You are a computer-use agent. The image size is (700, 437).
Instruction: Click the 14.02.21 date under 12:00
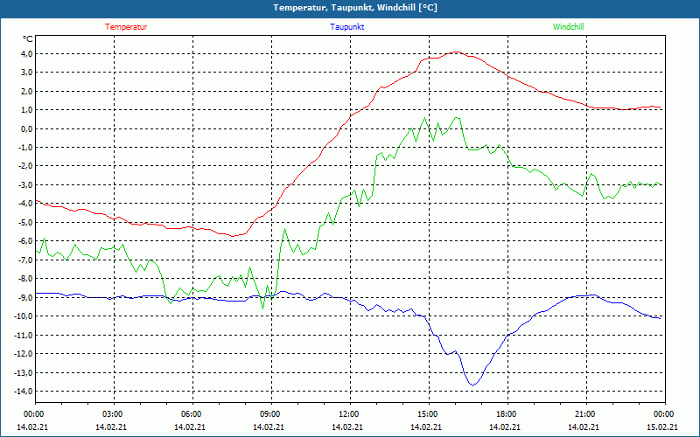pos(347,427)
